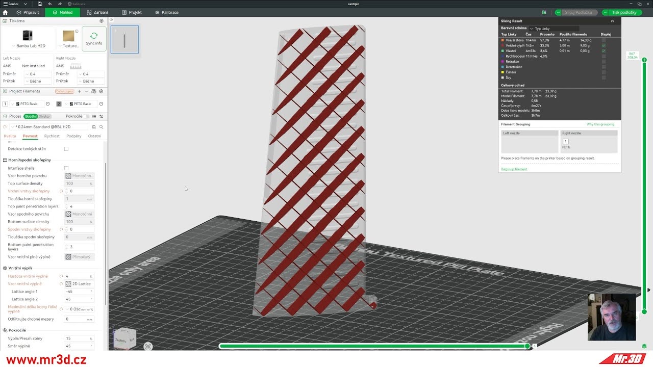Go to the Home screen icon
This screenshot has height=367, width=653.
(5, 12)
